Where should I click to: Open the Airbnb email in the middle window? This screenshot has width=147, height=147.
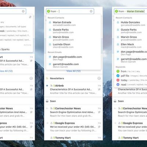(x=73, y=89)
